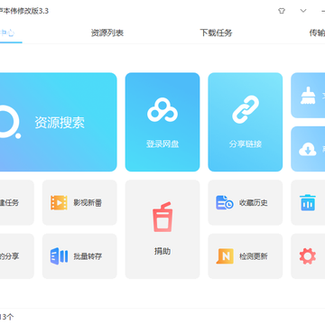Click the document clock icon for 收藏历史

pyautogui.click(x=225, y=202)
